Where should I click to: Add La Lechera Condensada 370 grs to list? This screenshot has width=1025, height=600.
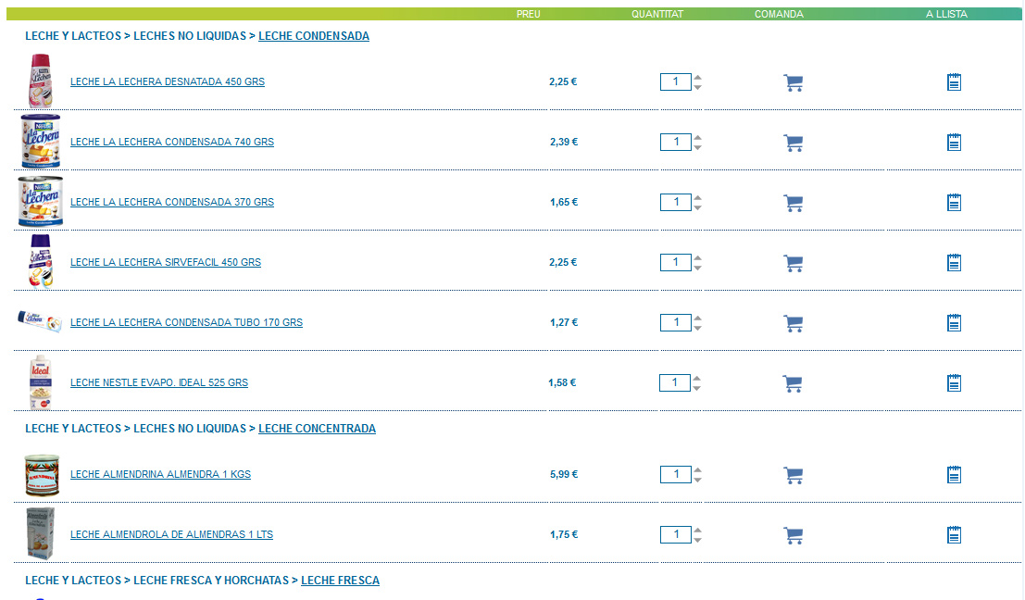click(954, 203)
